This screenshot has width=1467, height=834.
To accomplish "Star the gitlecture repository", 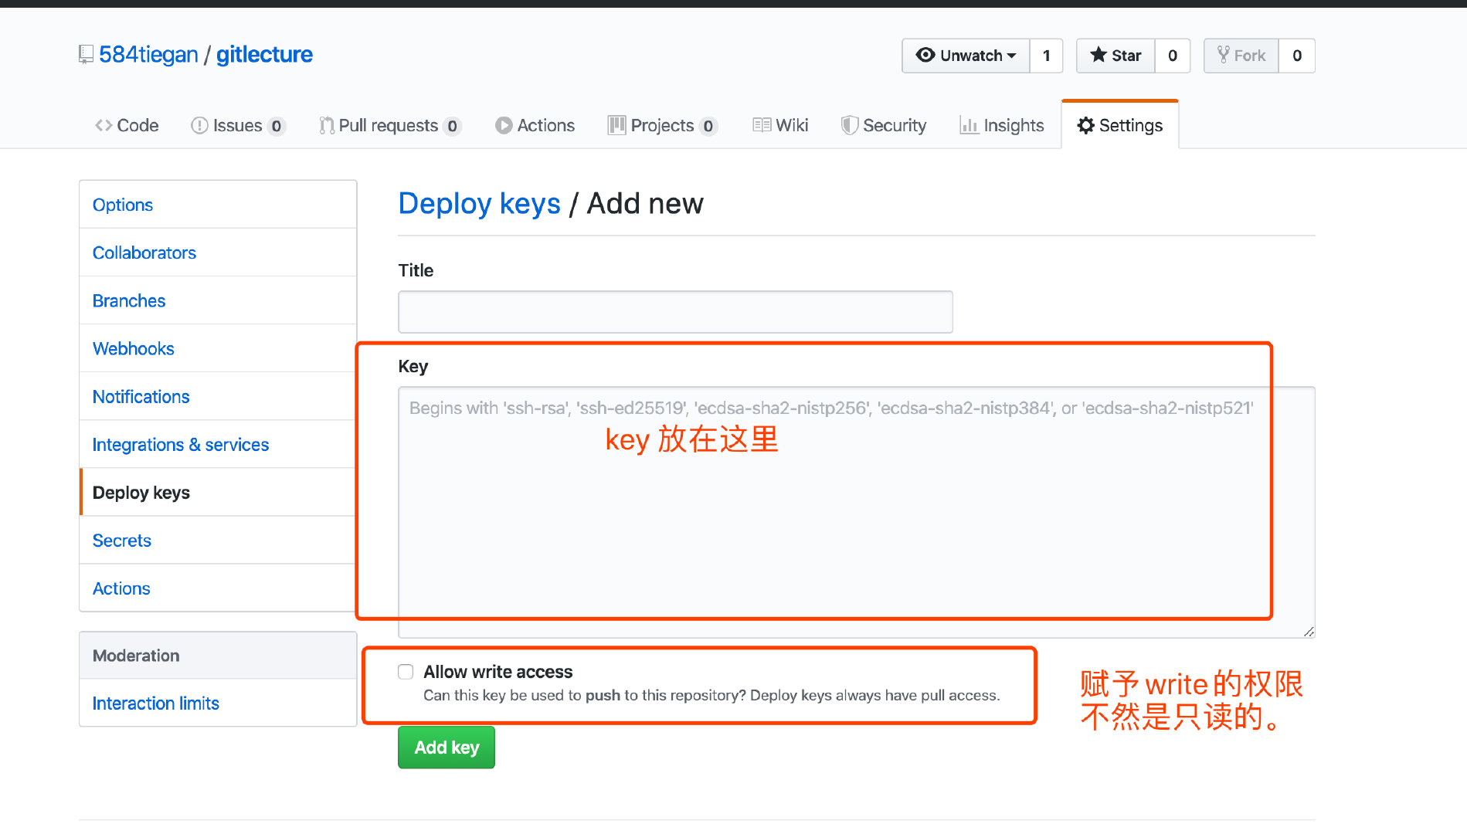I will (1116, 56).
